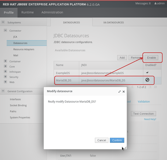The width and height of the screenshot is (167, 160).
Task: Expand the Infinispan tree node
Action: click(x=5, y=72)
